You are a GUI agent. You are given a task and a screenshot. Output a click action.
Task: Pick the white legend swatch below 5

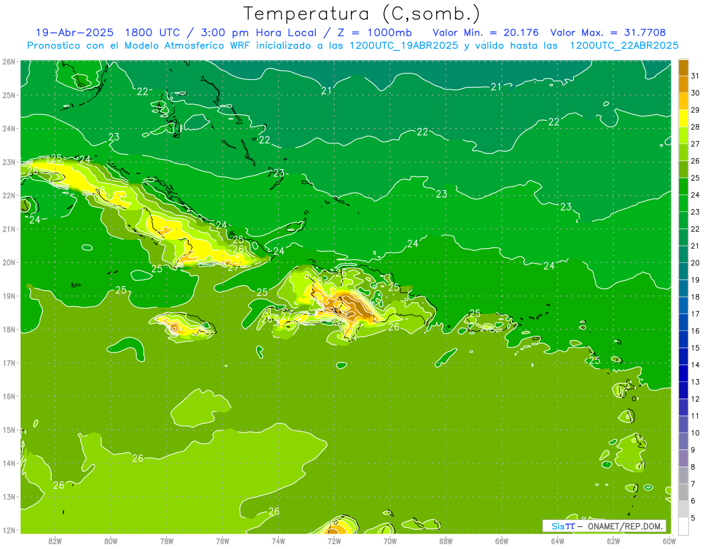[683, 526]
